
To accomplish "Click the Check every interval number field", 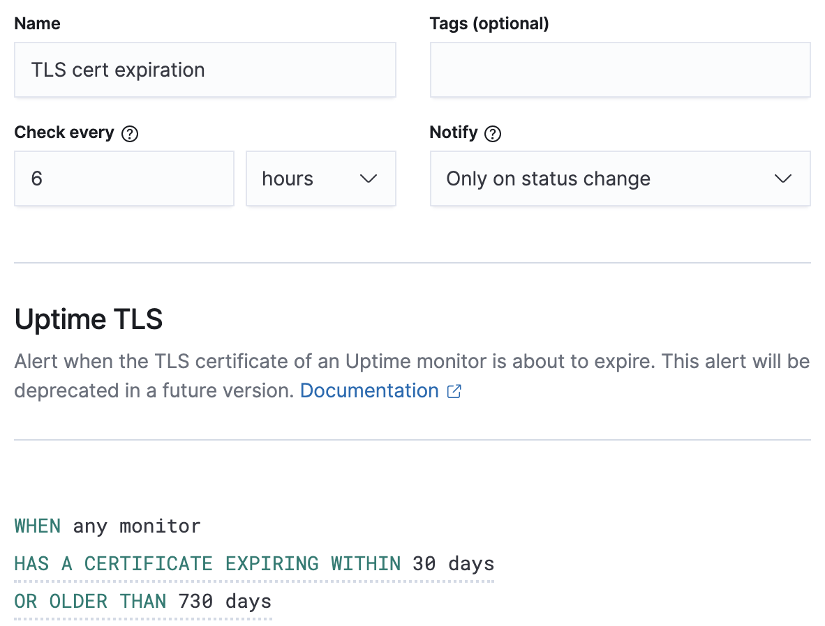I will [x=124, y=179].
